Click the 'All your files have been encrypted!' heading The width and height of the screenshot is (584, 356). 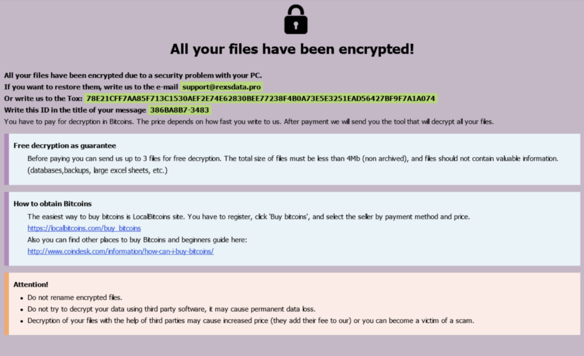pyautogui.click(x=292, y=49)
